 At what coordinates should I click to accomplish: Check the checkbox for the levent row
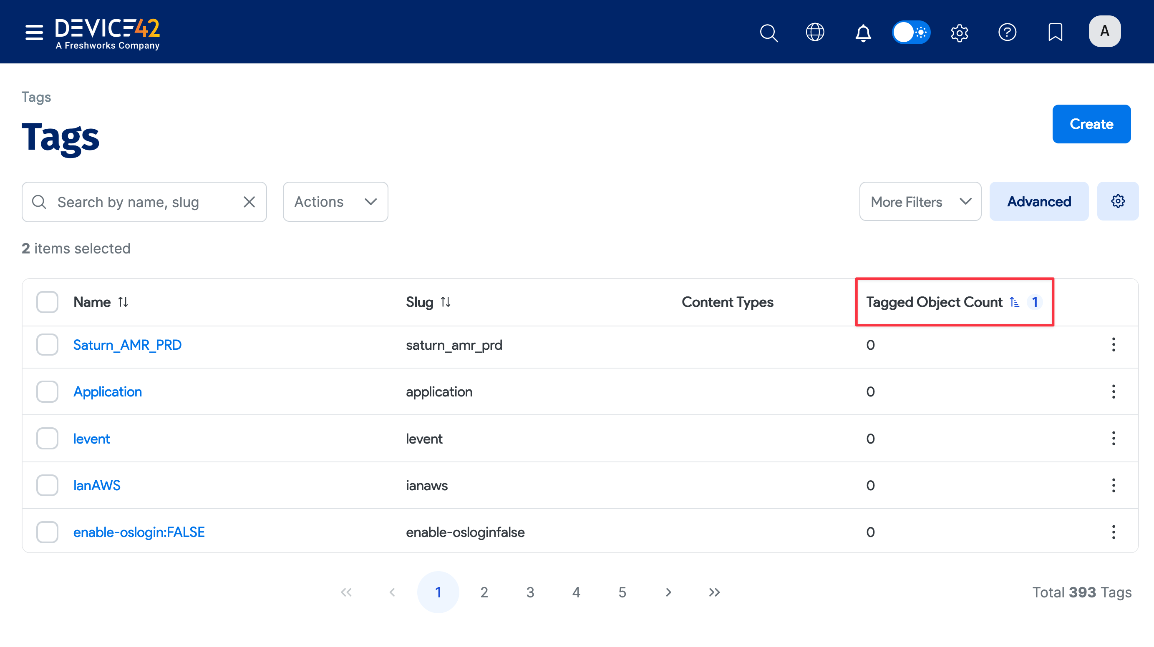[47, 438]
